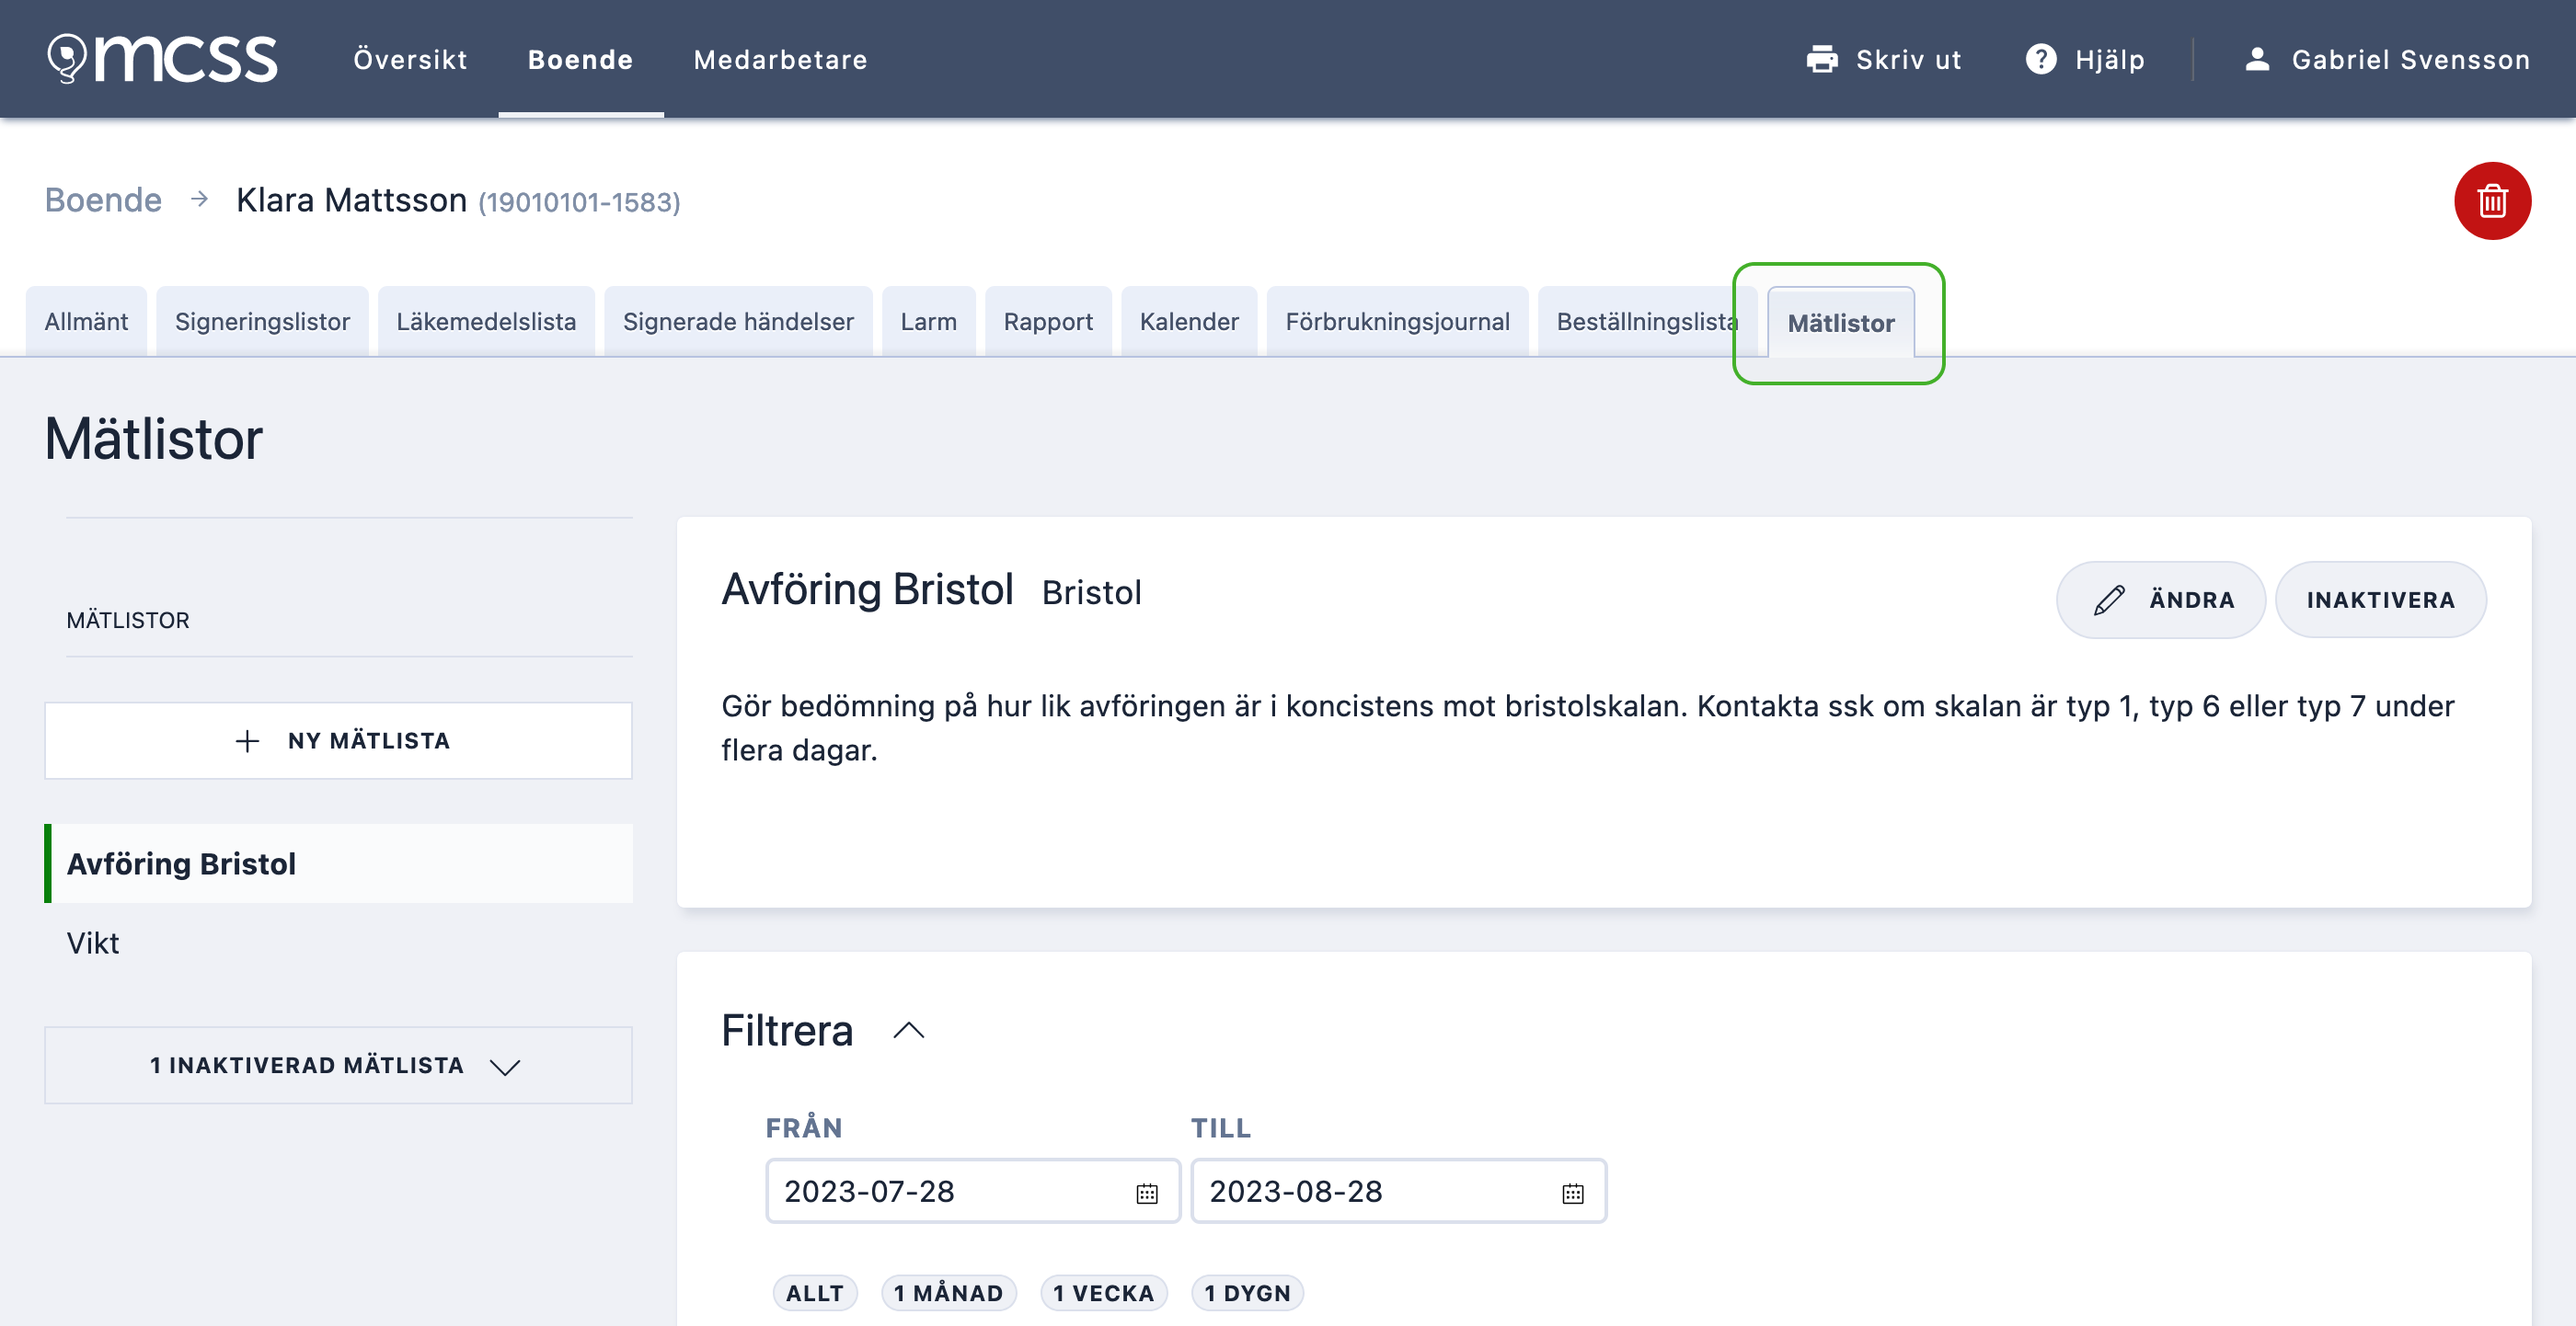2576x1326 pixels.
Task: Open the calendar picker in Till field
Action: tap(1572, 1192)
